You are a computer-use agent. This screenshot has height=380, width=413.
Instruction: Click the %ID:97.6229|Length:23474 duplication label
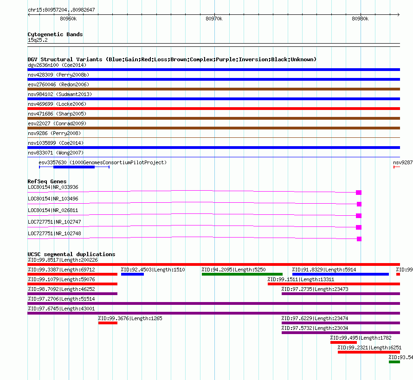[x=315, y=318]
